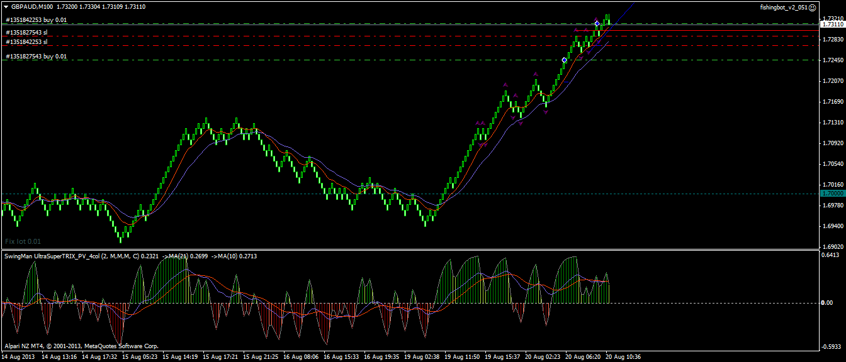Click the 15 Aug 14:19 time axis label
The height and width of the screenshot is (362, 846).
tap(180, 356)
